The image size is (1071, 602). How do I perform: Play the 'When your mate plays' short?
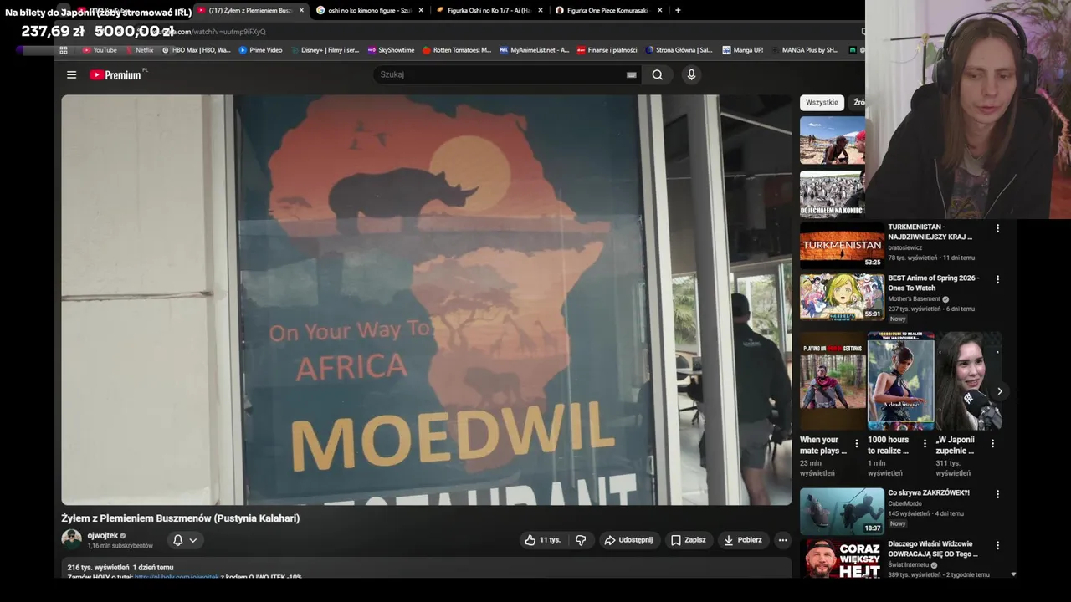pyautogui.click(x=833, y=381)
